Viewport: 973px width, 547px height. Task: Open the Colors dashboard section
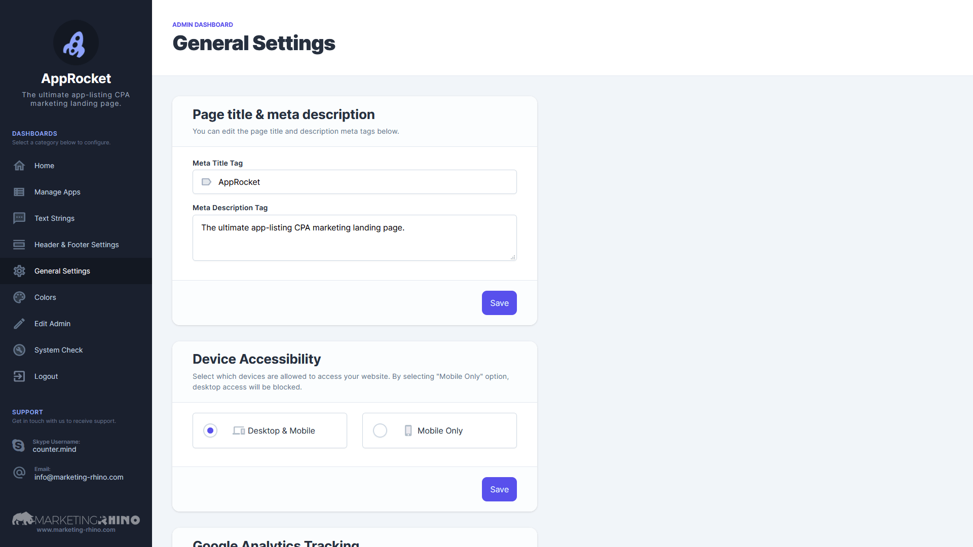click(76, 297)
